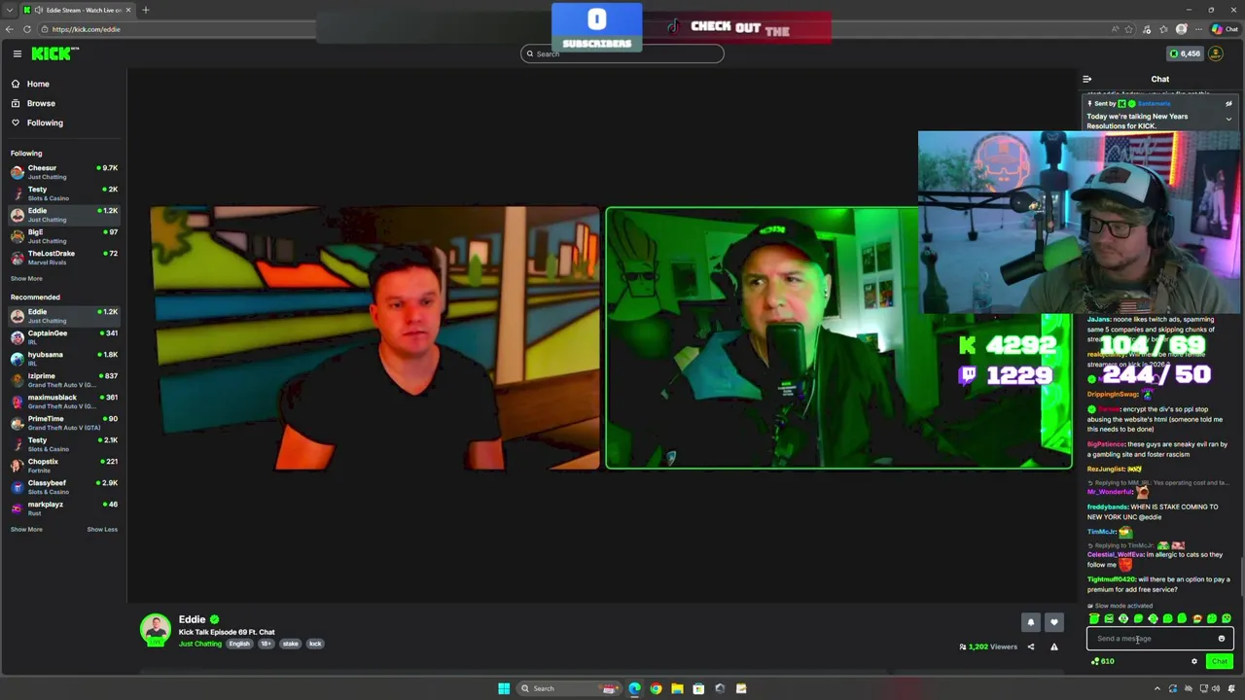Screen dimensions: 1245x700
Task: Expand the pinned message chevron
Action: pos(1228,119)
